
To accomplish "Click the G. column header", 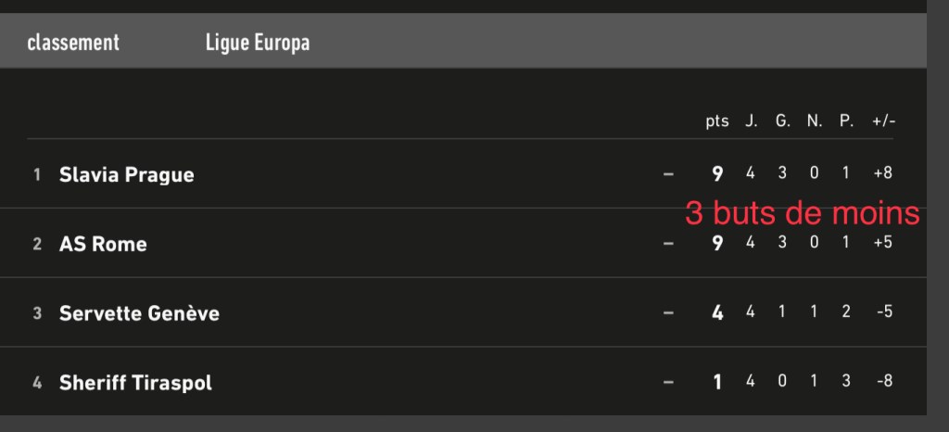I will 783,121.
